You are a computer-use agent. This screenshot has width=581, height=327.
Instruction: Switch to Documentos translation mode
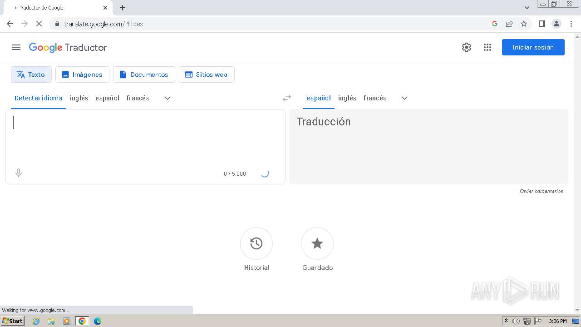coord(144,74)
